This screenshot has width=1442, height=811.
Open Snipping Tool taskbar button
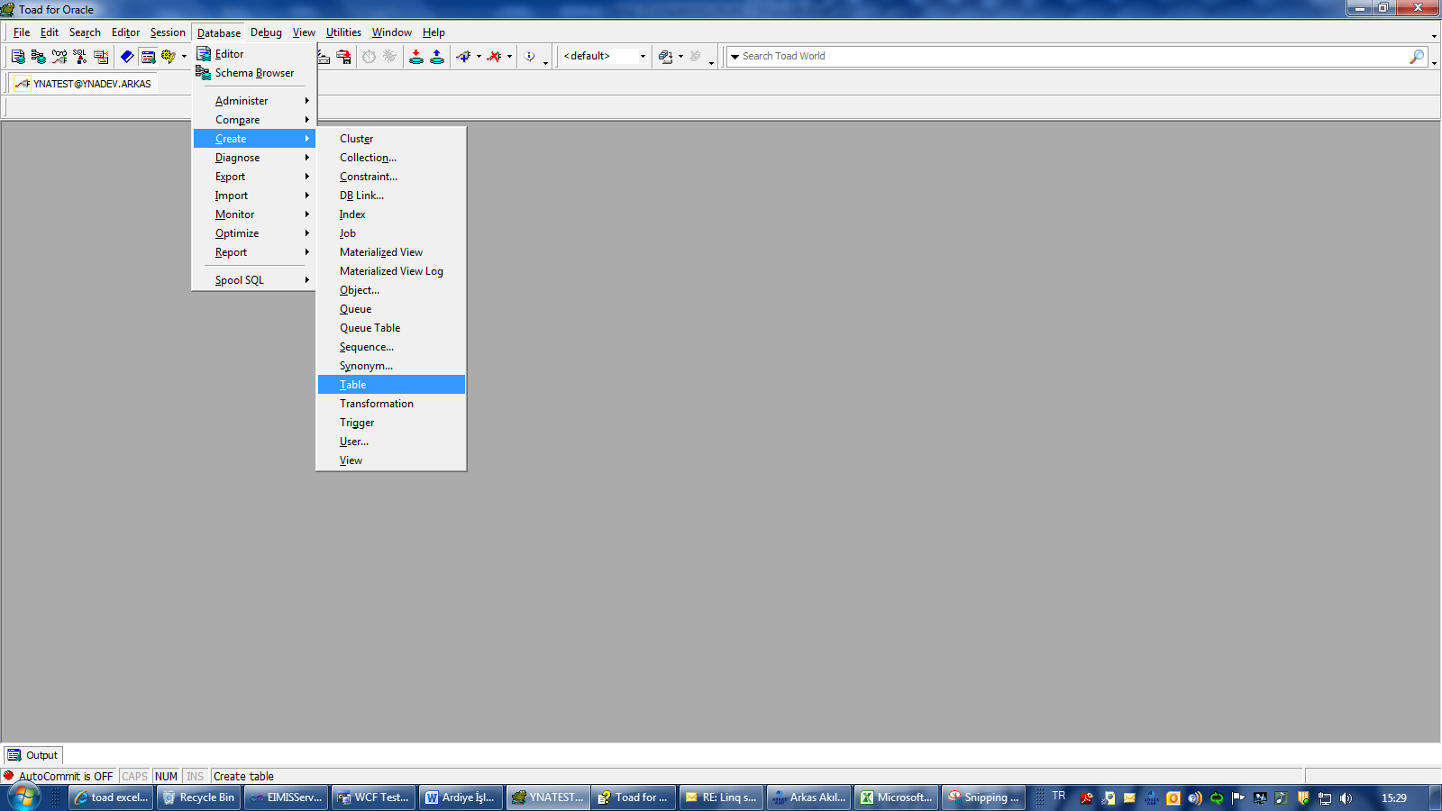(x=983, y=797)
